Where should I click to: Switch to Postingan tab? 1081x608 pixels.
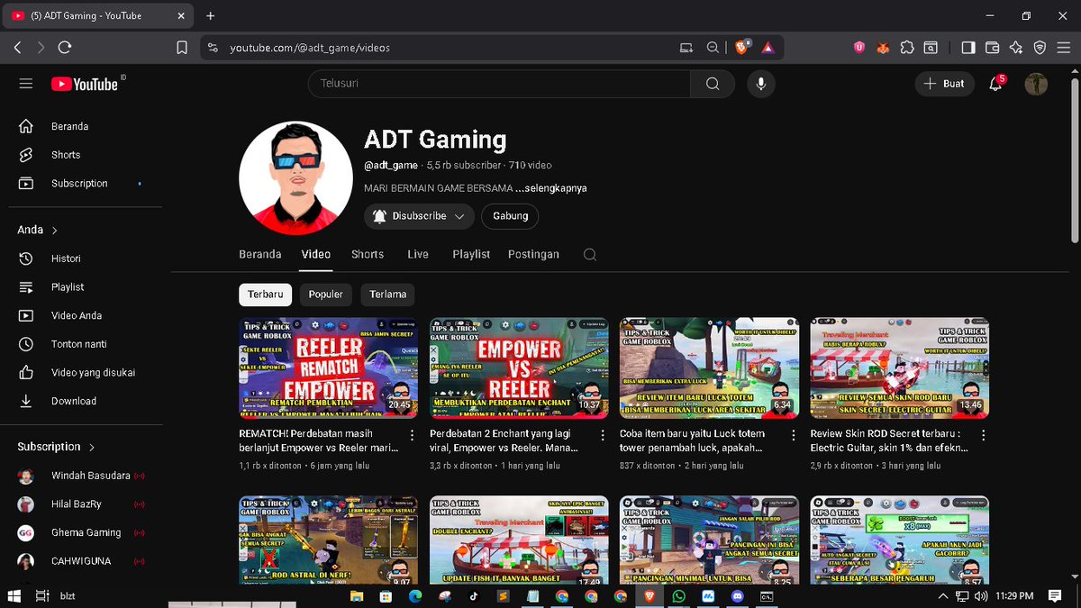pyautogui.click(x=533, y=255)
